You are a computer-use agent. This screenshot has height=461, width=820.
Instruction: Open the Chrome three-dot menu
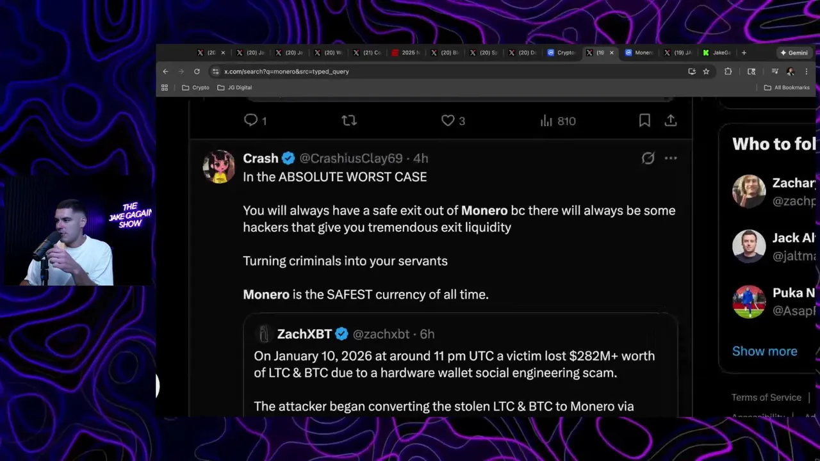(807, 72)
